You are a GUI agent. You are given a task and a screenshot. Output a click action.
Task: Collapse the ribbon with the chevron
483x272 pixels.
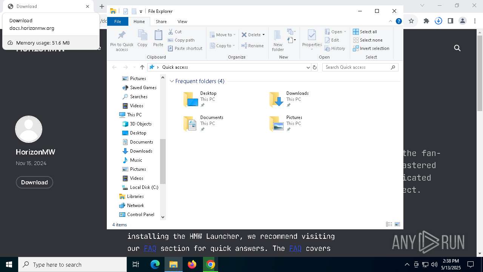391,21
